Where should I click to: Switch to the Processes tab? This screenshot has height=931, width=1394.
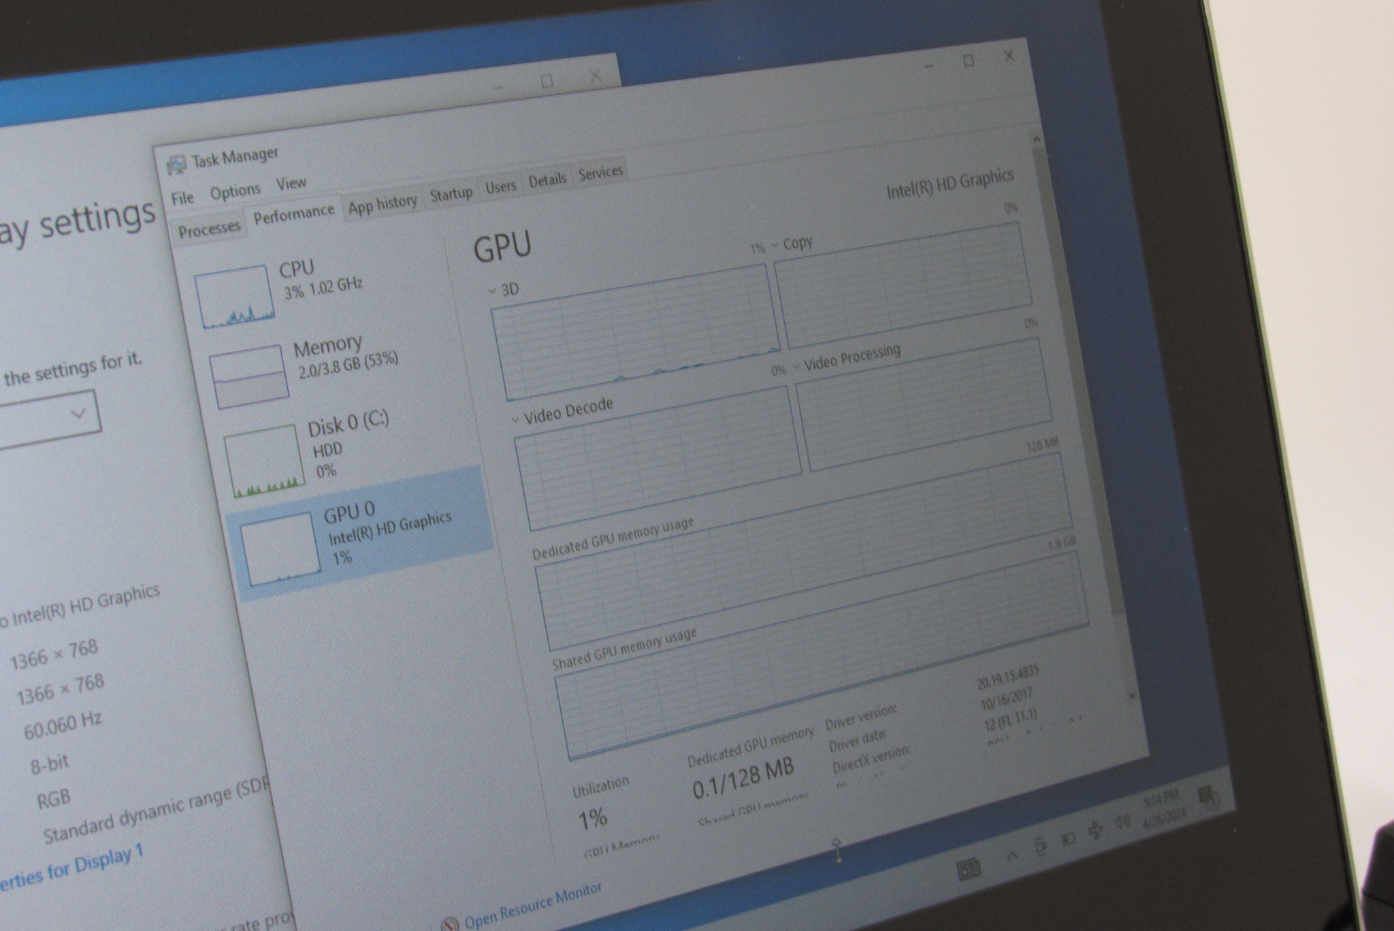click(209, 229)
